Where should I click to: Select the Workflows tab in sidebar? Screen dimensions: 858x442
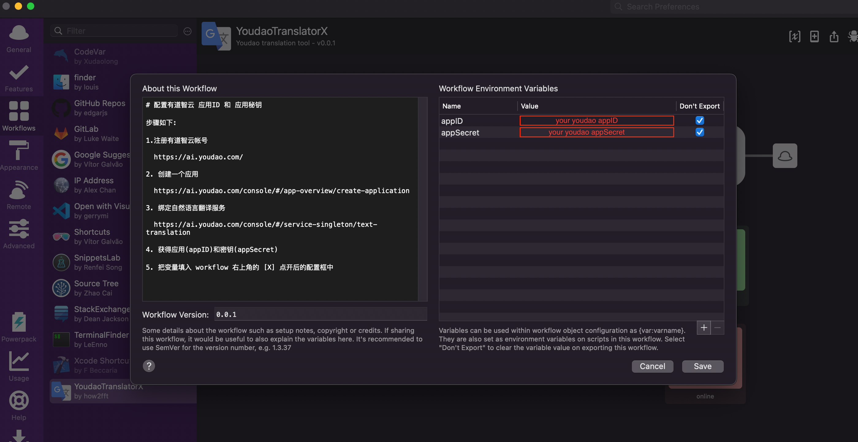coord(19,116)
